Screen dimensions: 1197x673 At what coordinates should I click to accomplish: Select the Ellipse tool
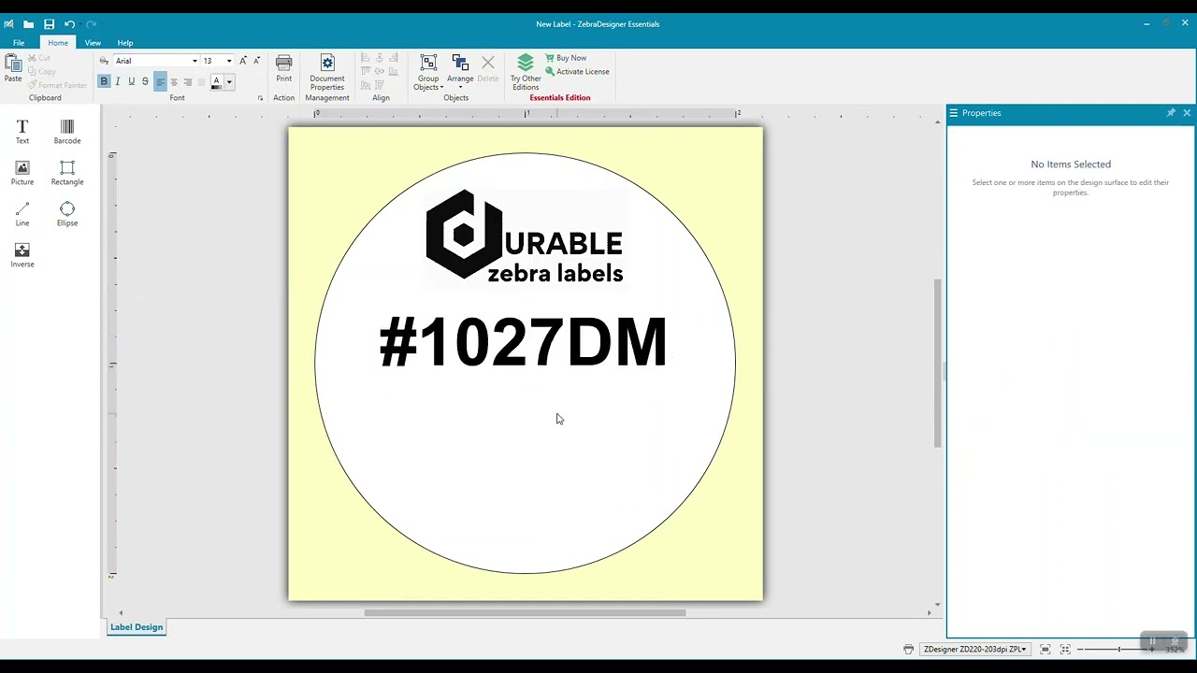(x=67, y=214)
